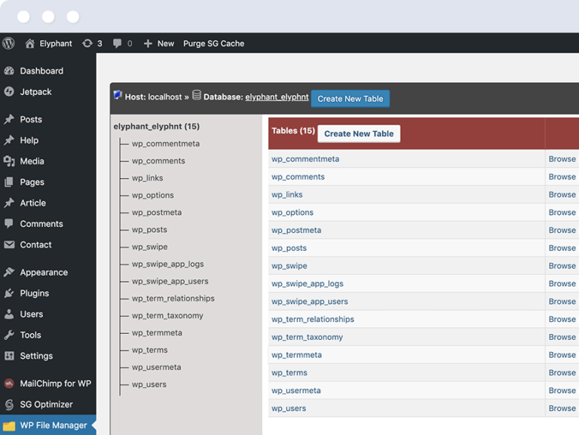
Task: Select wp_options in the left tree
Action: tap(152, 195)
